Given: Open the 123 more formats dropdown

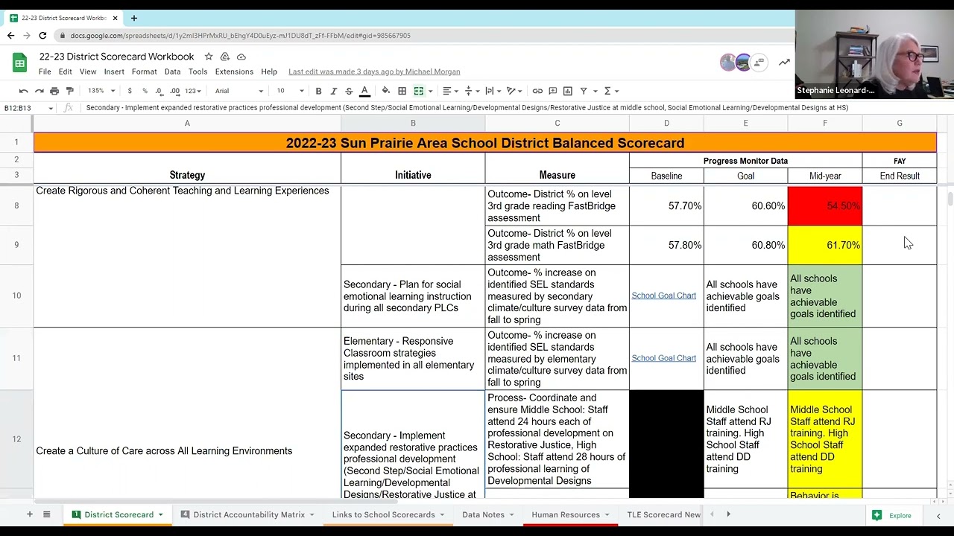Looking at the screenshot, I should [193, 91].
